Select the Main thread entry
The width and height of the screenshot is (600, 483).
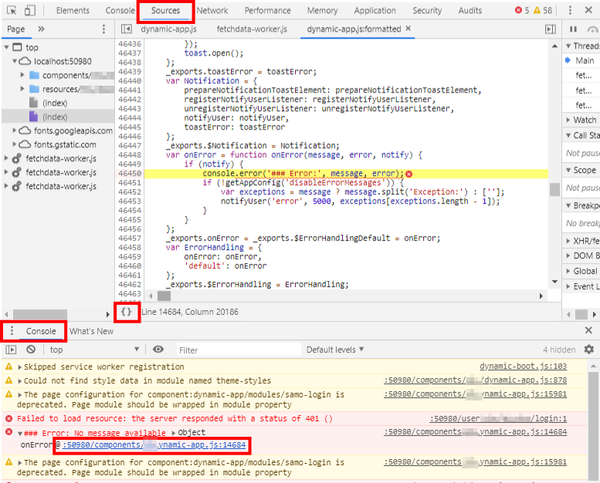click(x=585, y=60)
